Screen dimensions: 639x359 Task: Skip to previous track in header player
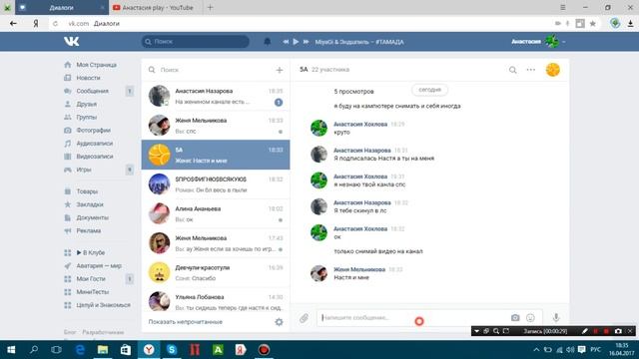(286, 42)
